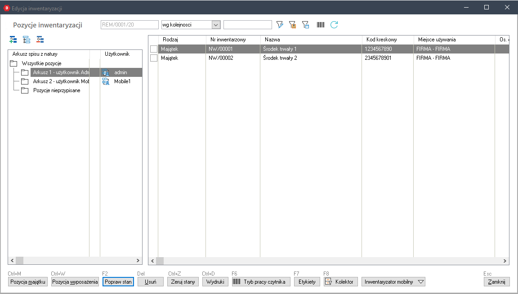This screenshot has width=518, height=294.
Task: Click the Tryb pracy czytnika button
Action: click(261, 282)
